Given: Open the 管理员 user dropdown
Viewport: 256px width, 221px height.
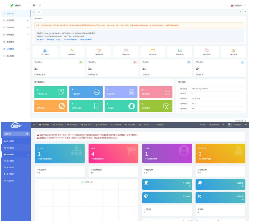Looking at the screenshot, I should click(x=237, y=6).
